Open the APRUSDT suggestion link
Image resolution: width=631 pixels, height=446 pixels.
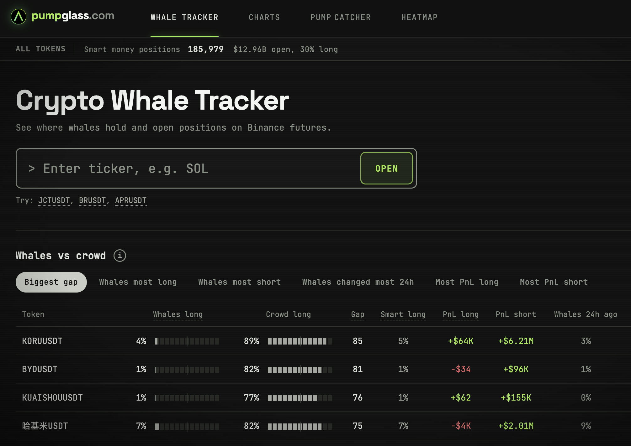pyautogui.click(x=131, y=200)
